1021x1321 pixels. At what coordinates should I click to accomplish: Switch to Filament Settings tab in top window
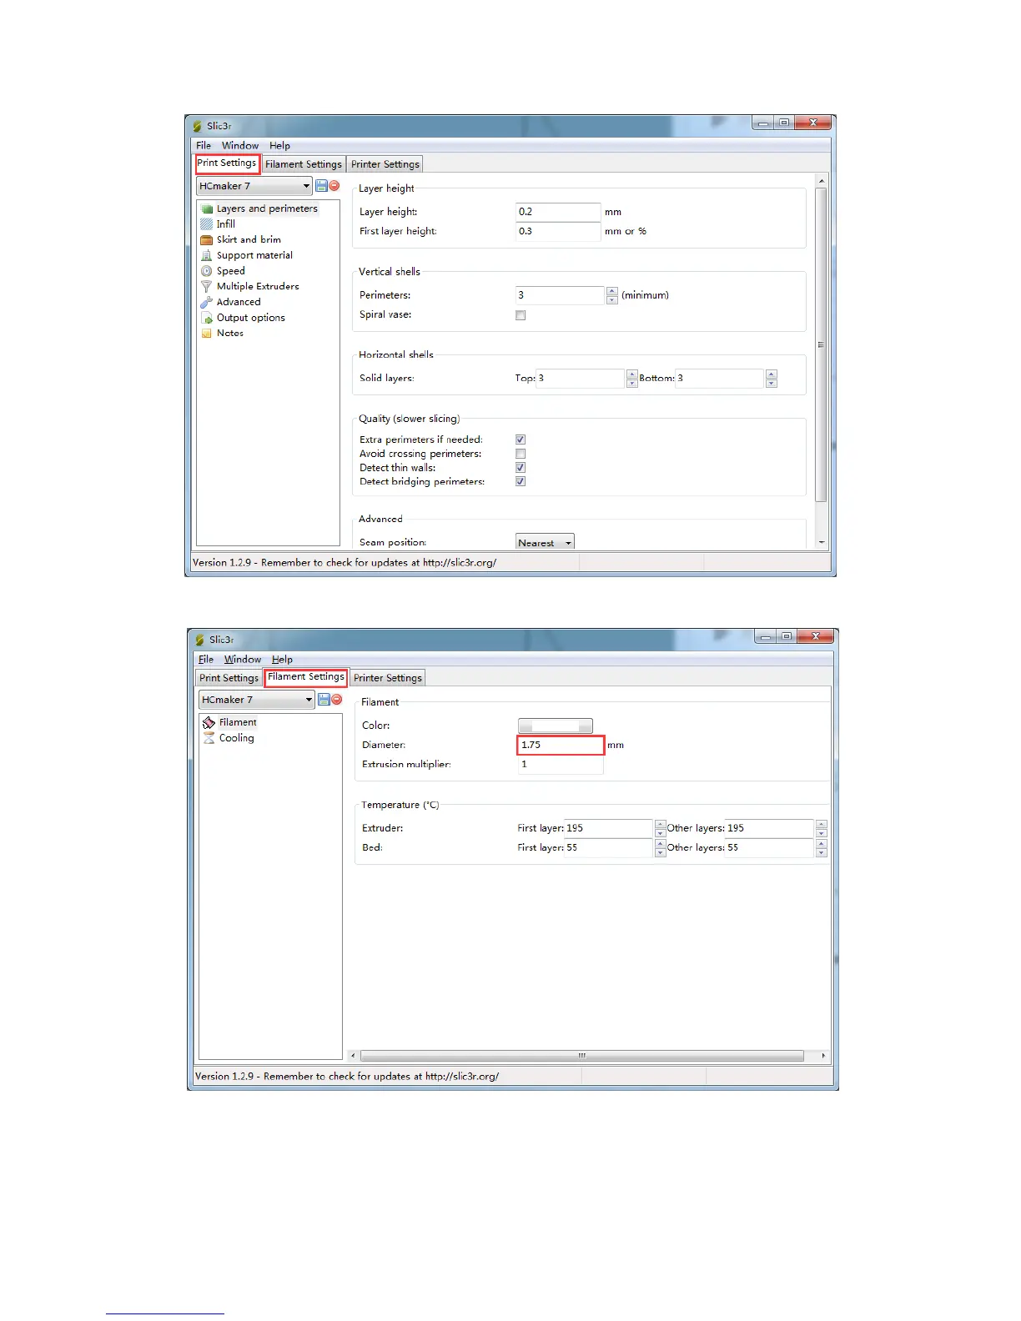click(304, 164)
